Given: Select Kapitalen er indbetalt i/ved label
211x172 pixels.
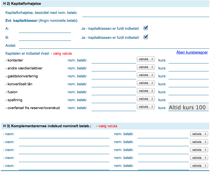Looking at the screenshot, I should [27, 54].
